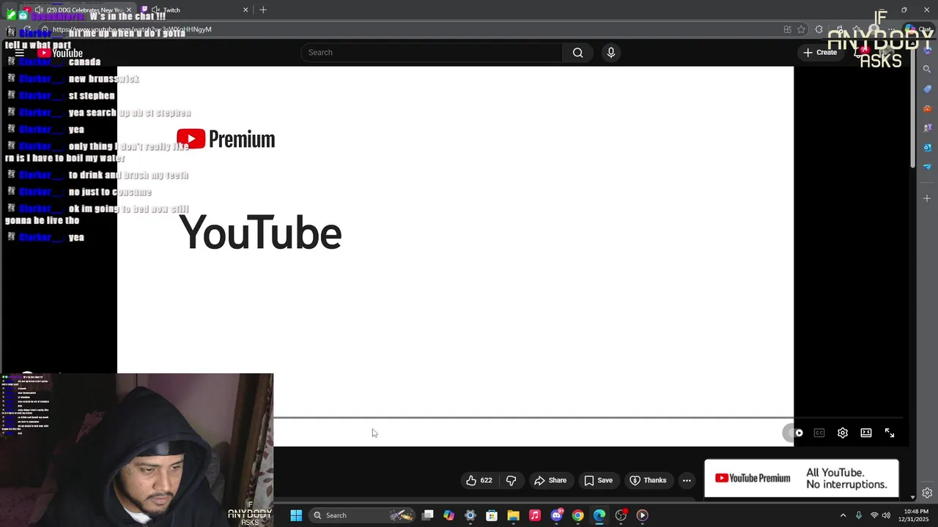Open the Windows Start menu

click(x=296, y=515)
